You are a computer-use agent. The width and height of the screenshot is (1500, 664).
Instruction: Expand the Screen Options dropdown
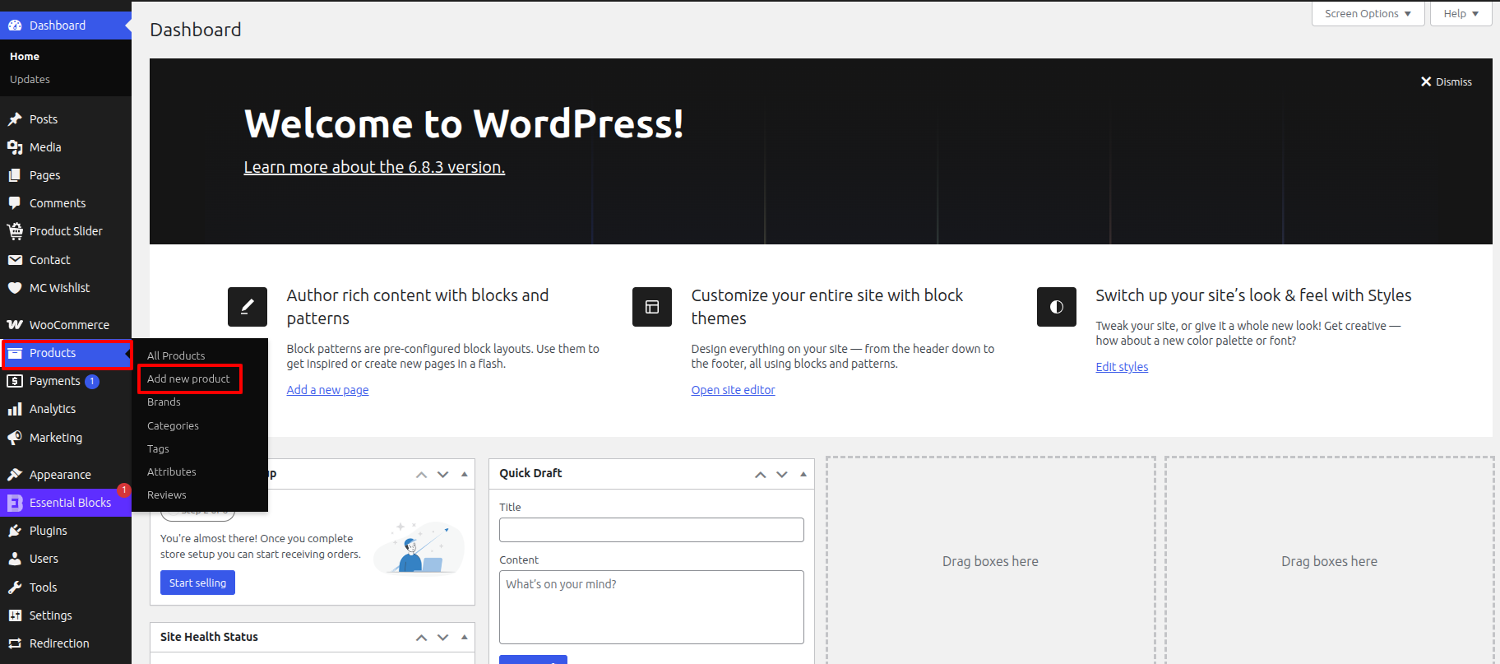point(1368,14)
